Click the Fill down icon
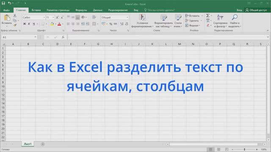Screen dimensions: 271x152 click(x=208, y=21)
